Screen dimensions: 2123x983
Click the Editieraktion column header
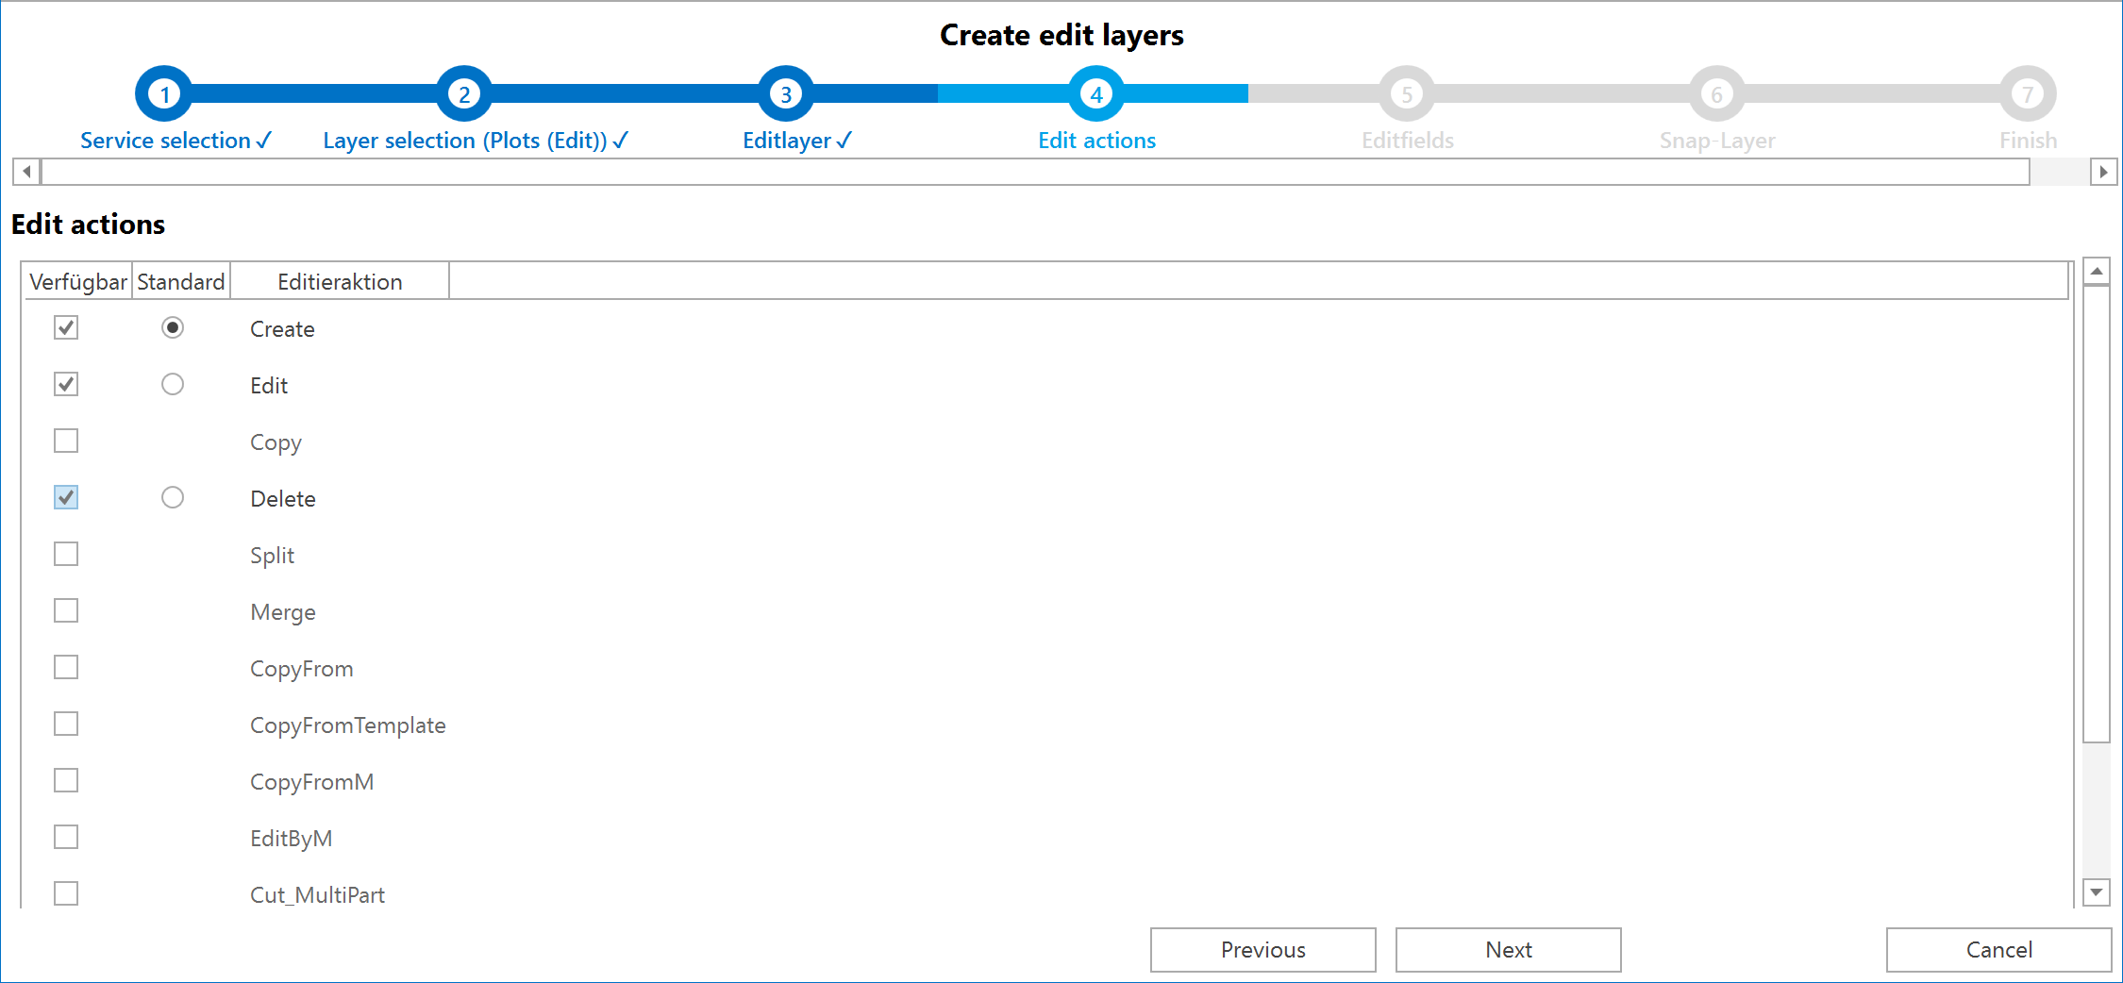pyautogui.click(x=340, y=280)
